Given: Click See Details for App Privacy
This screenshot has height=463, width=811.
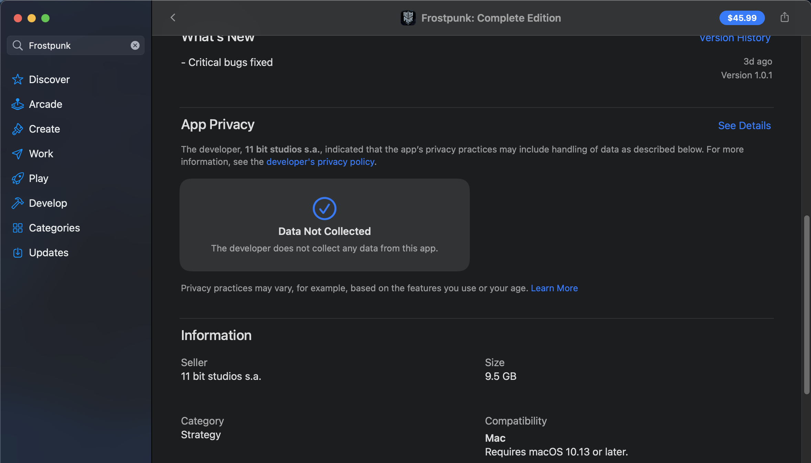Looking at the screenshot, I should tap(744, 125).
